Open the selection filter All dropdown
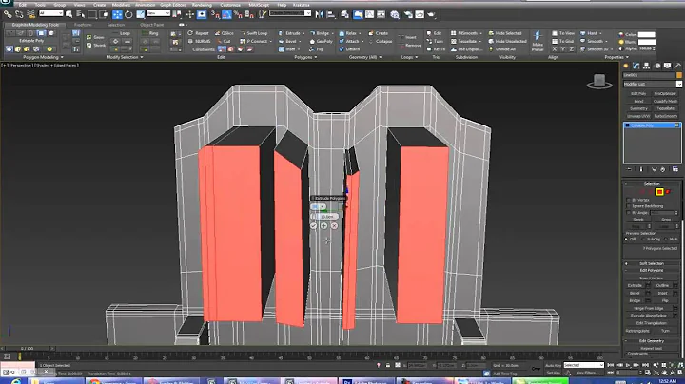Screen dimensions: 685x384 (x=51, y=14)
